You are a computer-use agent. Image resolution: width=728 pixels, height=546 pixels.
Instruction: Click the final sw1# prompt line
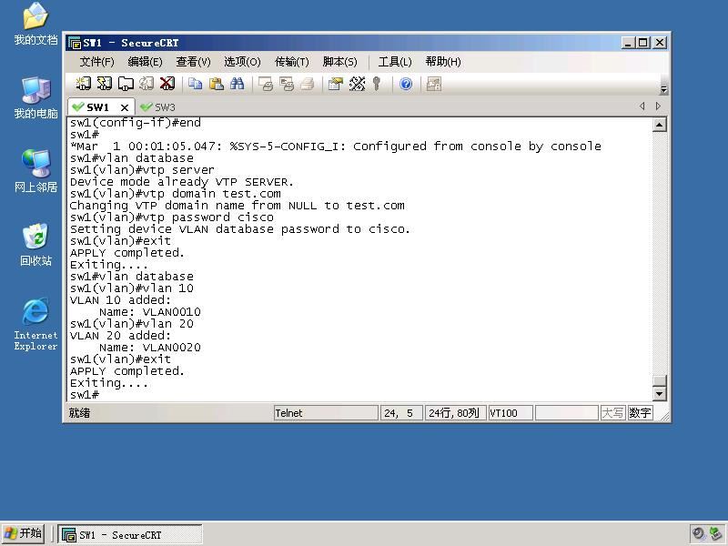tap(85, 395)
